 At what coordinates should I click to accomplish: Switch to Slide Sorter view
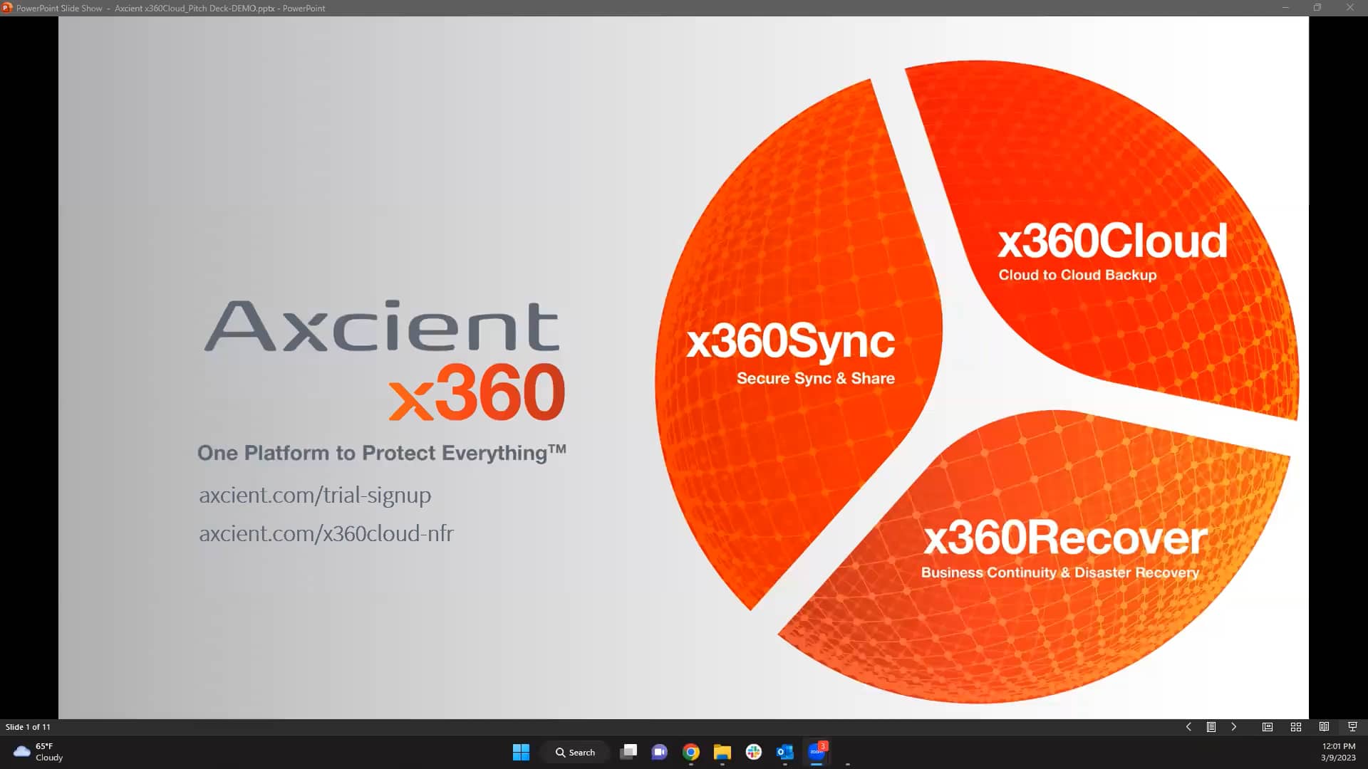pos(1295,726)
